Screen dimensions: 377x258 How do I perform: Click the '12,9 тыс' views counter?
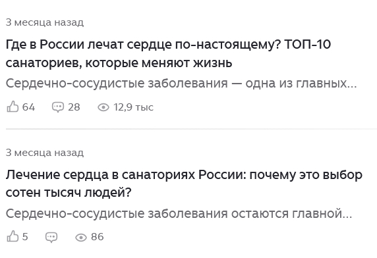coord(133,107)
